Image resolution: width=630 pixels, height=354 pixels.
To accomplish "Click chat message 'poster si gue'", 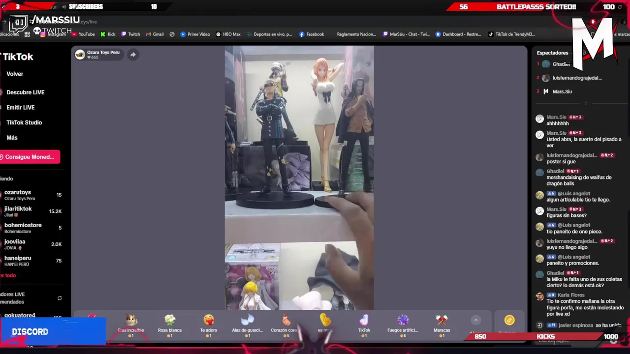I will (x=561, y=162).
